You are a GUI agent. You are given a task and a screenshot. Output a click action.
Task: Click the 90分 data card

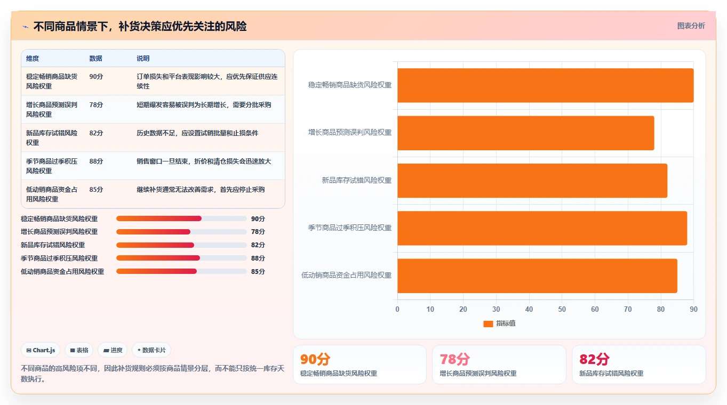[x=359, y=365]
